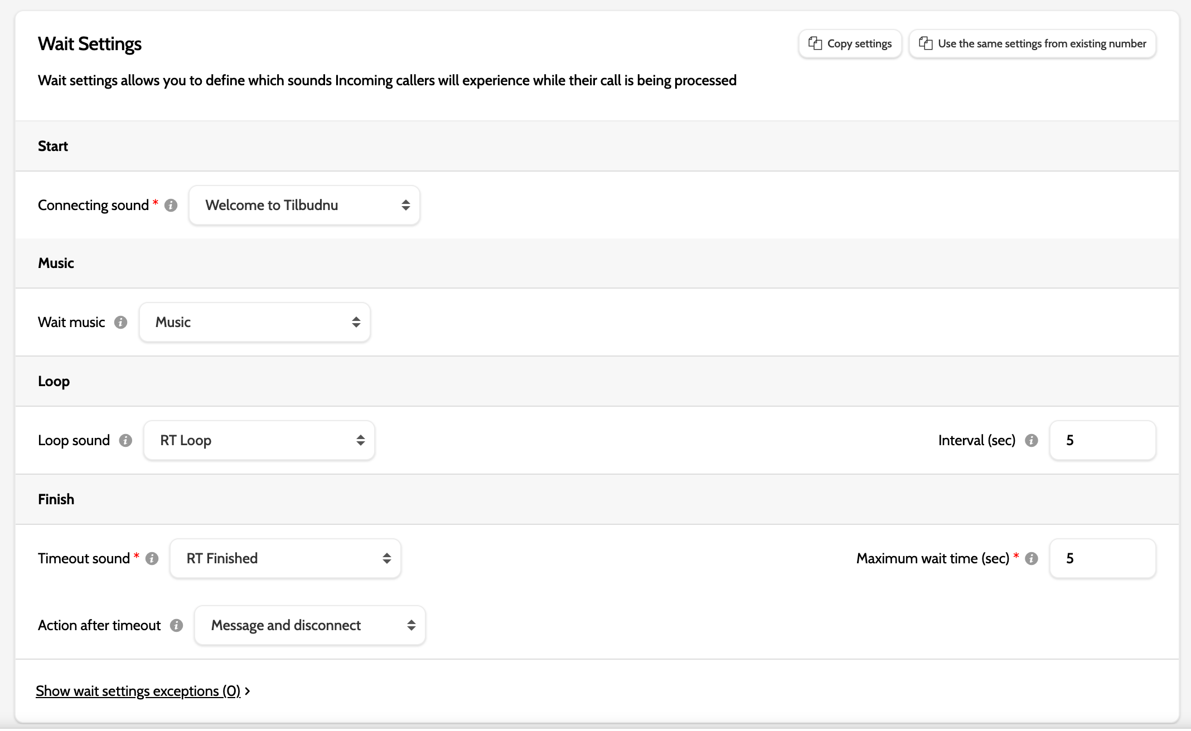Click Use the same settings from existing number

pyautogui.click(x=1041, y=43)
